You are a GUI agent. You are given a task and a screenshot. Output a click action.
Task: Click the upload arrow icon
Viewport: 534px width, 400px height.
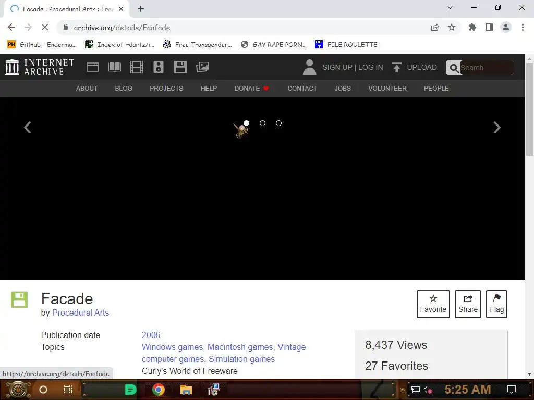pos(396,67)
